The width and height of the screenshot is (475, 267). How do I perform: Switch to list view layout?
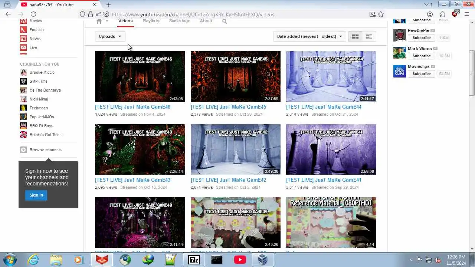pos(369,36)
